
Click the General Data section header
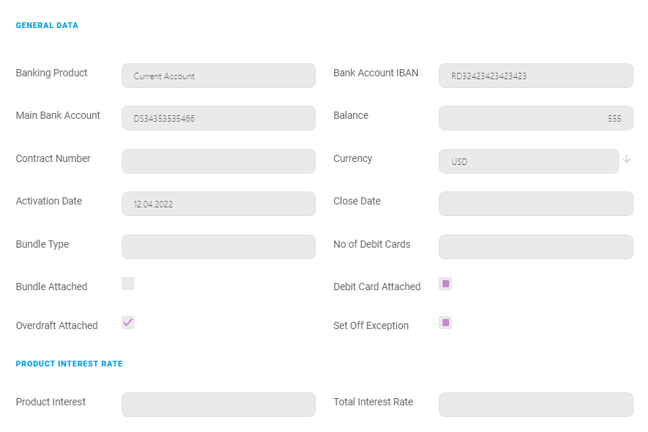(x=47, y=26)
